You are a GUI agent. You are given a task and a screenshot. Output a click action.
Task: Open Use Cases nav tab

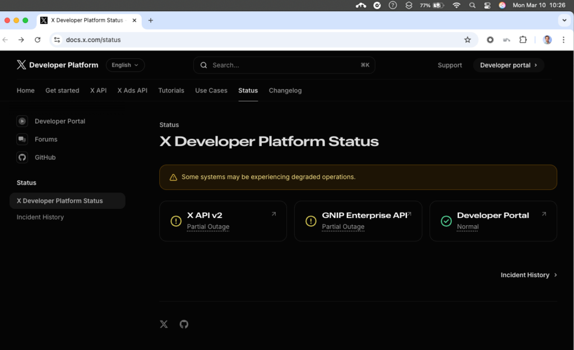[211, 90]
